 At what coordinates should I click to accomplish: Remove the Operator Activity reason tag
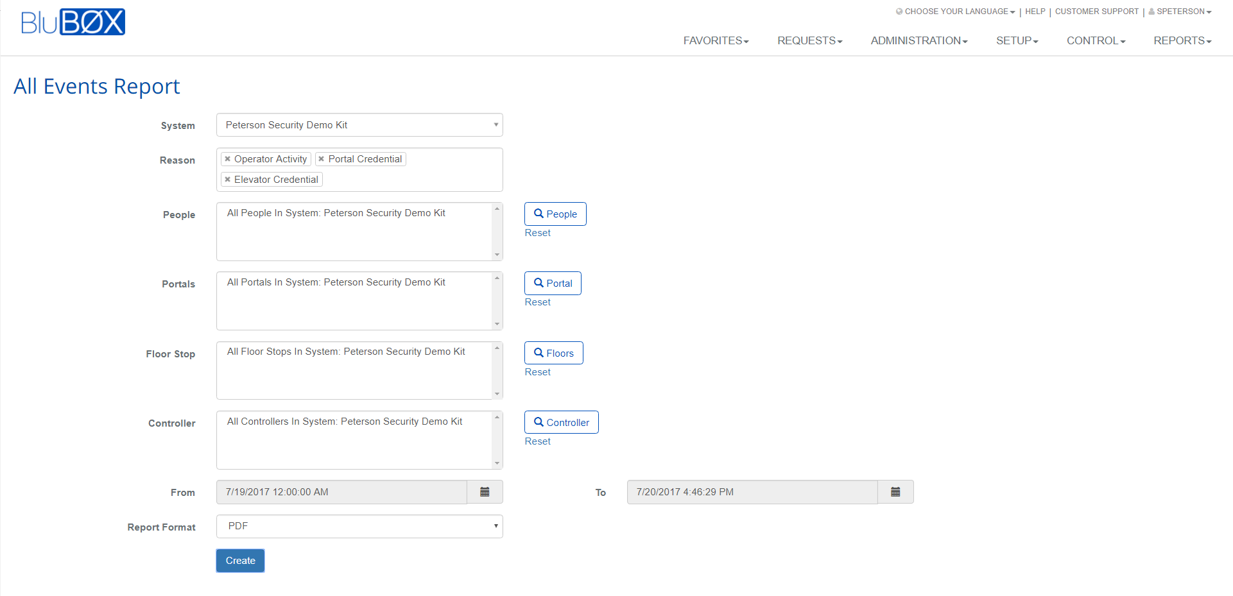228,159
